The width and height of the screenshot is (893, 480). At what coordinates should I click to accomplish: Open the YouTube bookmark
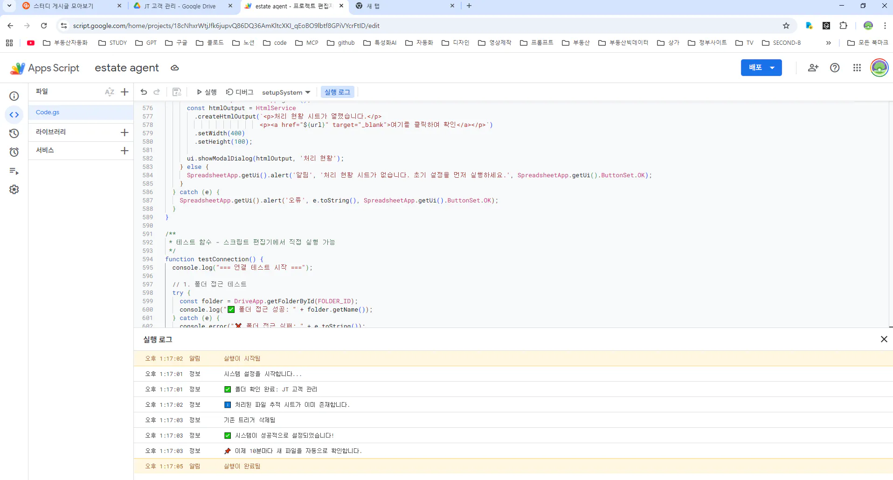tap(31, 43)
